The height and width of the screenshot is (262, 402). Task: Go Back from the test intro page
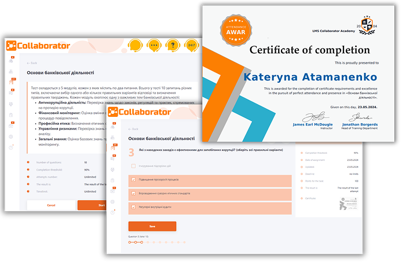click(32, 62)
